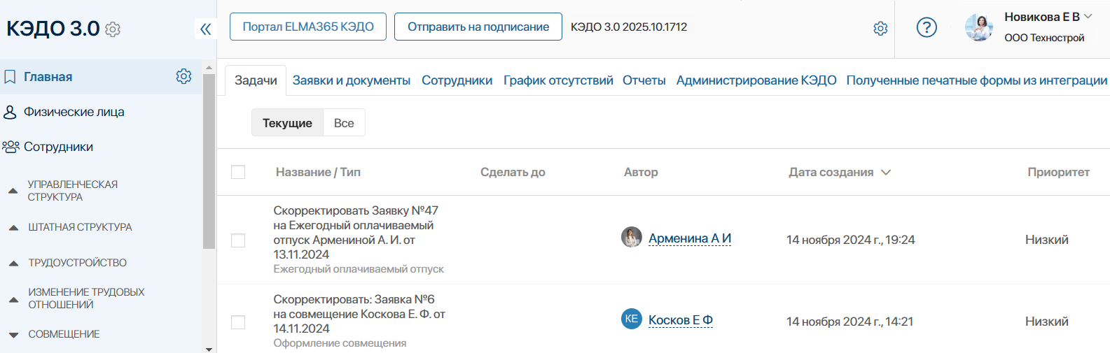The width and height of the screenshot is (1110, 353).
Task: Expand the user menu chevron by Новикова
Action: [x=1088, y=16]
